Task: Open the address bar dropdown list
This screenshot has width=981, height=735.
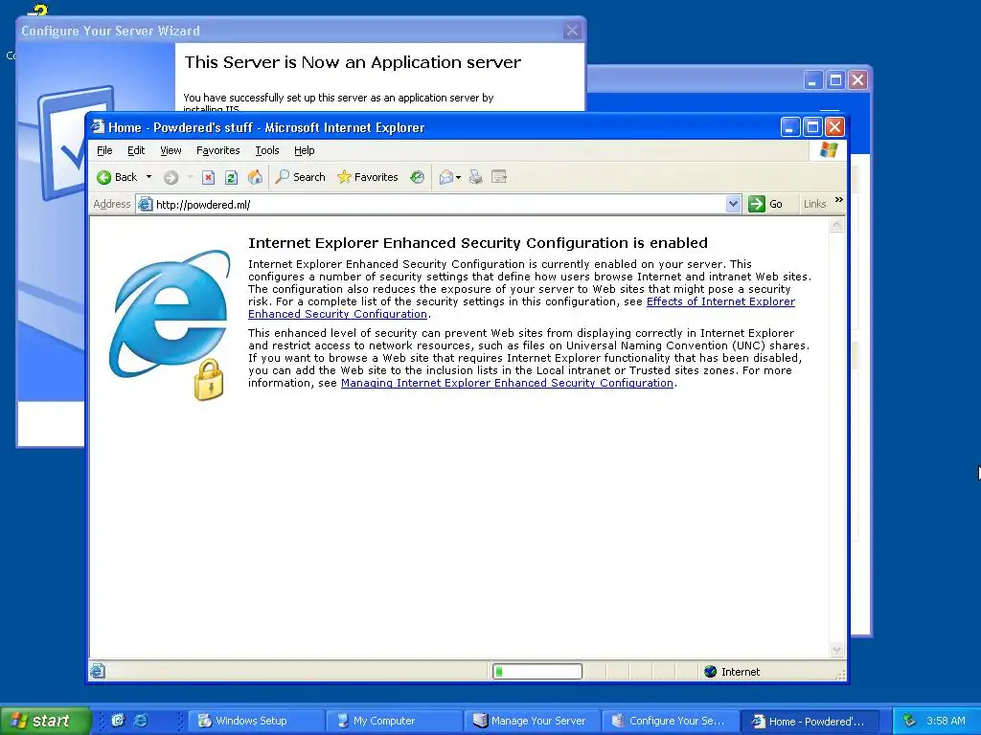Action: tap(733, 204)
